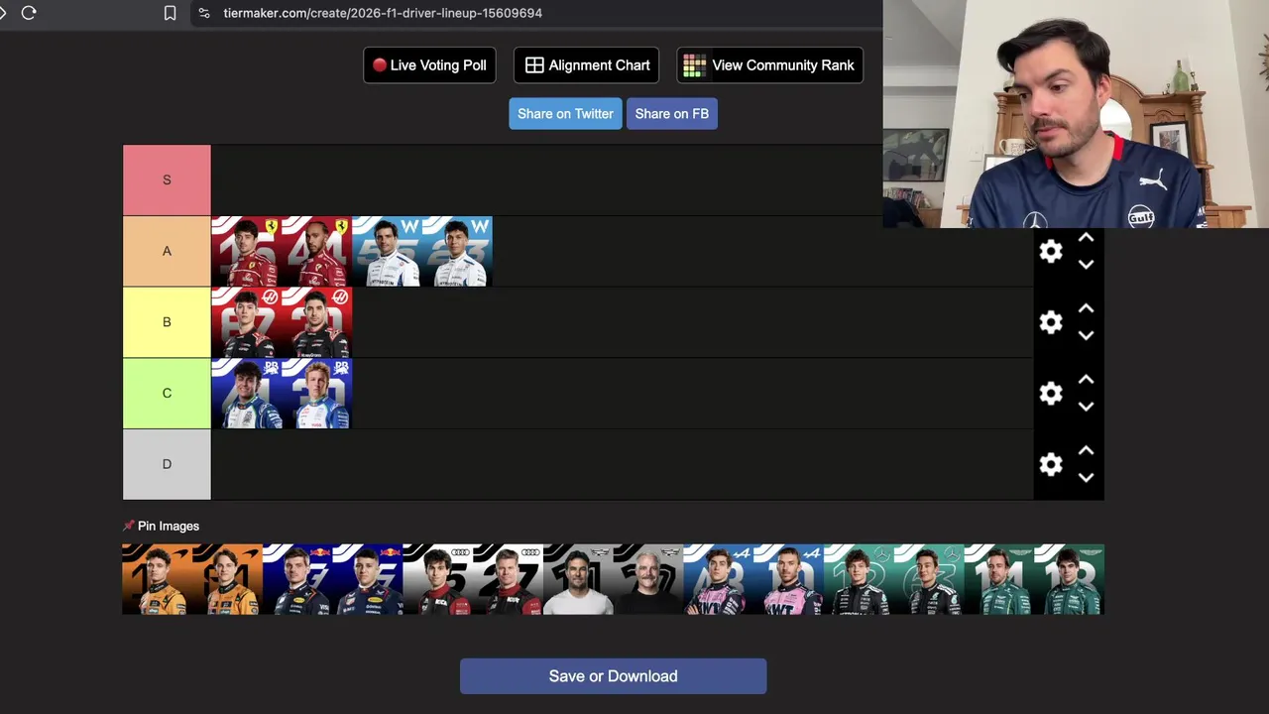This screenshot has width=1269, height=714.
Task: Click the gray D tier label cell
Action: pyautogui.click(x=167, y=464)
